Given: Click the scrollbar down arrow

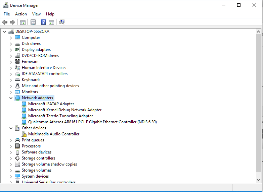Looking at the screenshot, I should click(258, 180).
